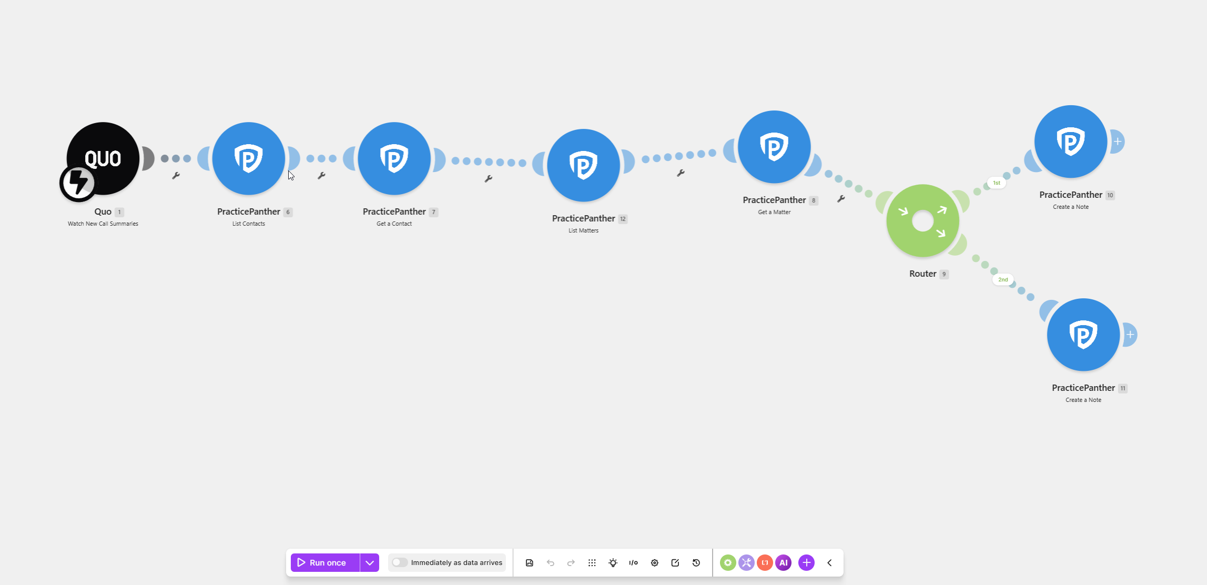Screen dimensions: 1207x585
Task: Click the 'Watch New Call Summaries' label
Action: pyautogui.click(x=103, y=224)
